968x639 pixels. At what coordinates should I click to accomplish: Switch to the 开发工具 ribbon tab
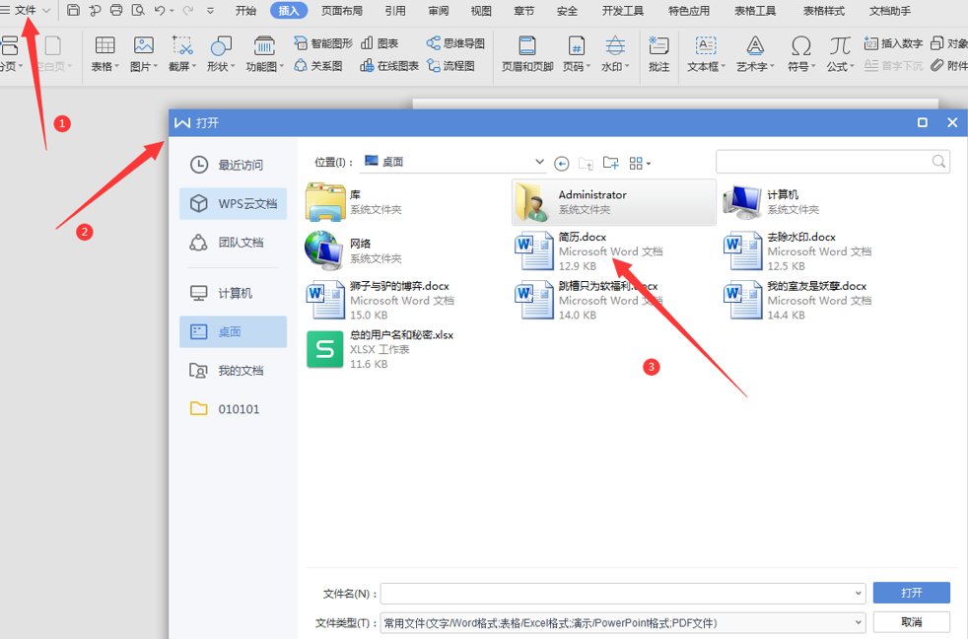pos(623,11)
